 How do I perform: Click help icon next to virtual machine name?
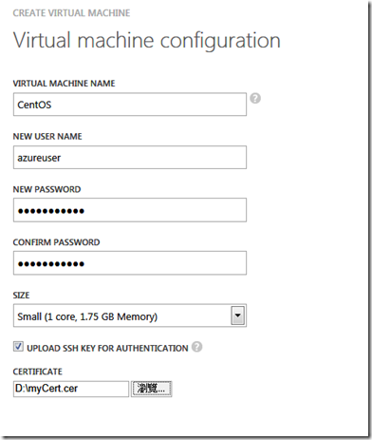click(255, 98)
